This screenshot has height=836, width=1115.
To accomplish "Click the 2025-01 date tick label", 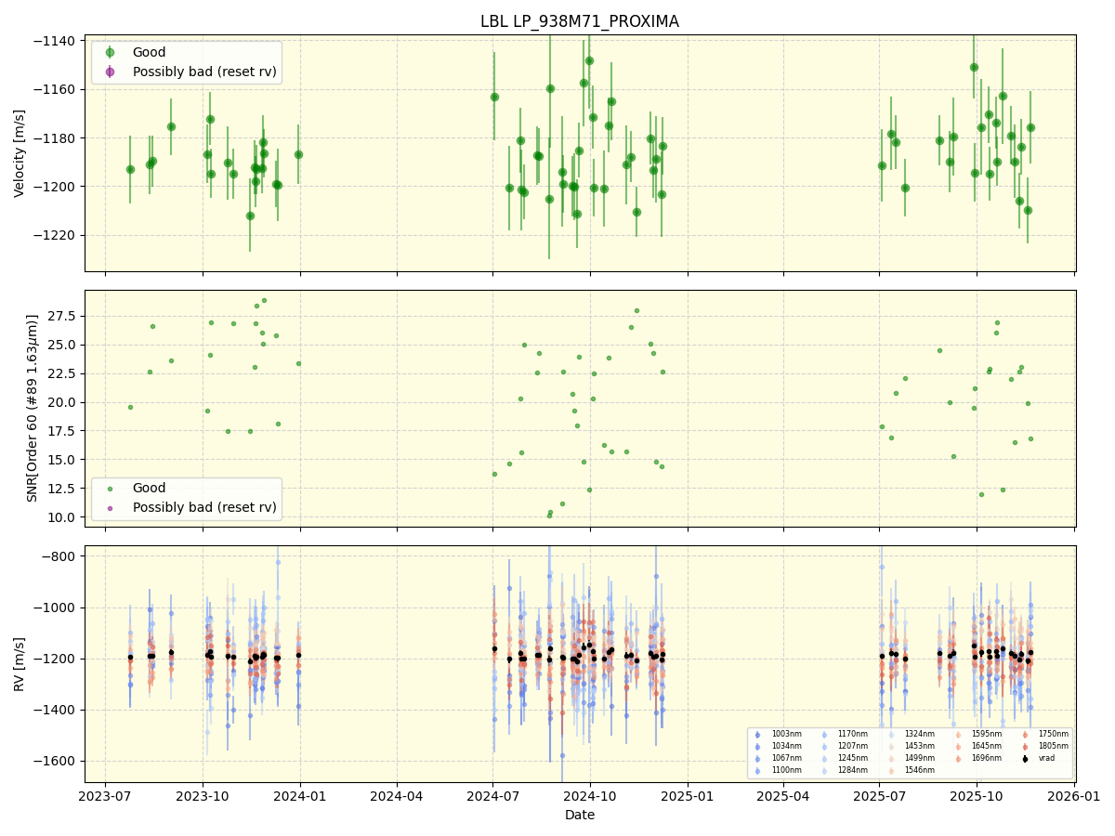I will 689,796.
